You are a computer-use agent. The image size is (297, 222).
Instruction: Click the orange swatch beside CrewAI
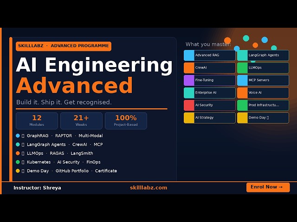[x=189, y=68]
